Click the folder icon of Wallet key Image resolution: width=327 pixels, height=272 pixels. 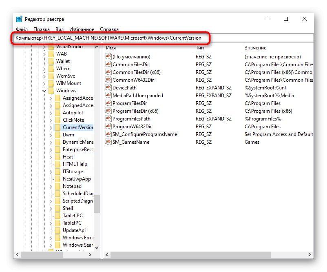[x=51, y=61]
